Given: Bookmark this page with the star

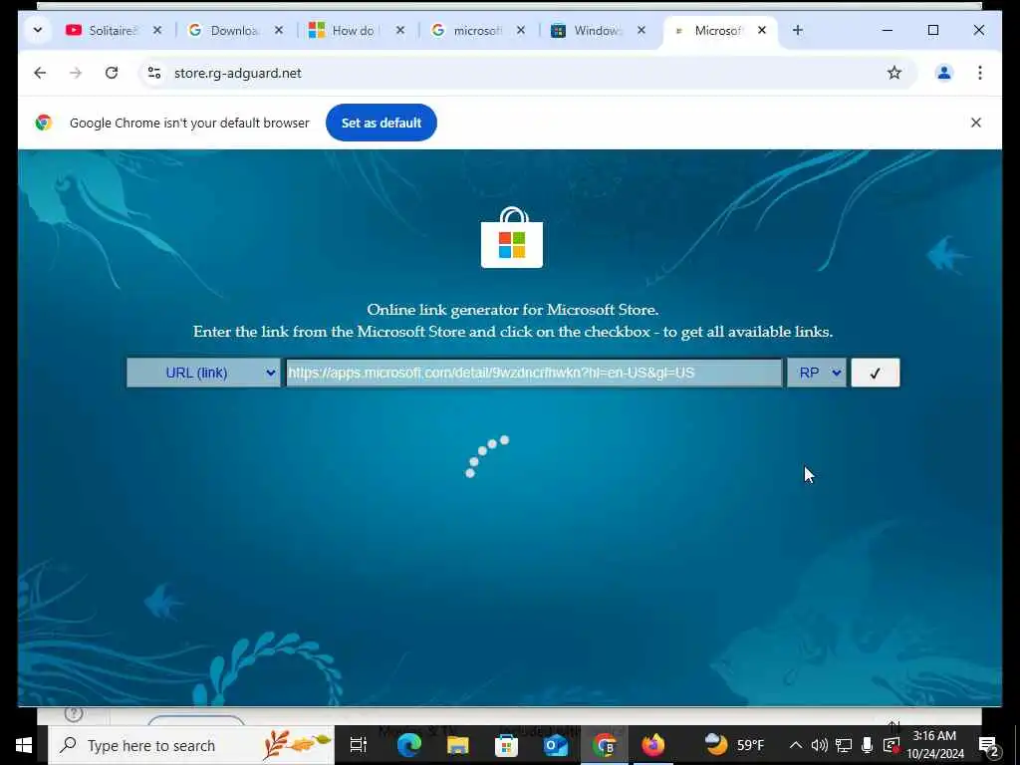Looking at the screenshot, I should tap(894, 73).
